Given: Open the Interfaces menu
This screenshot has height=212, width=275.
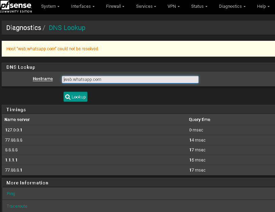Looking at the screenshot, I should [x=83, y=6].
